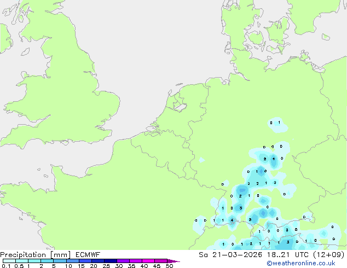Open the weatheronline.co.uk copyright link

(301, 263)
